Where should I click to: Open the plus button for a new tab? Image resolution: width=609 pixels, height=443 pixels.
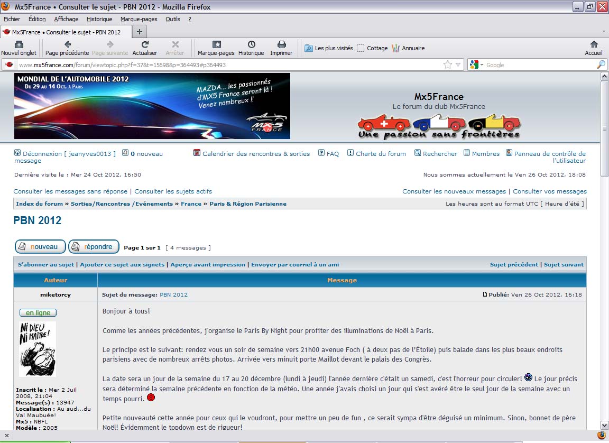[x=140, y=32]
